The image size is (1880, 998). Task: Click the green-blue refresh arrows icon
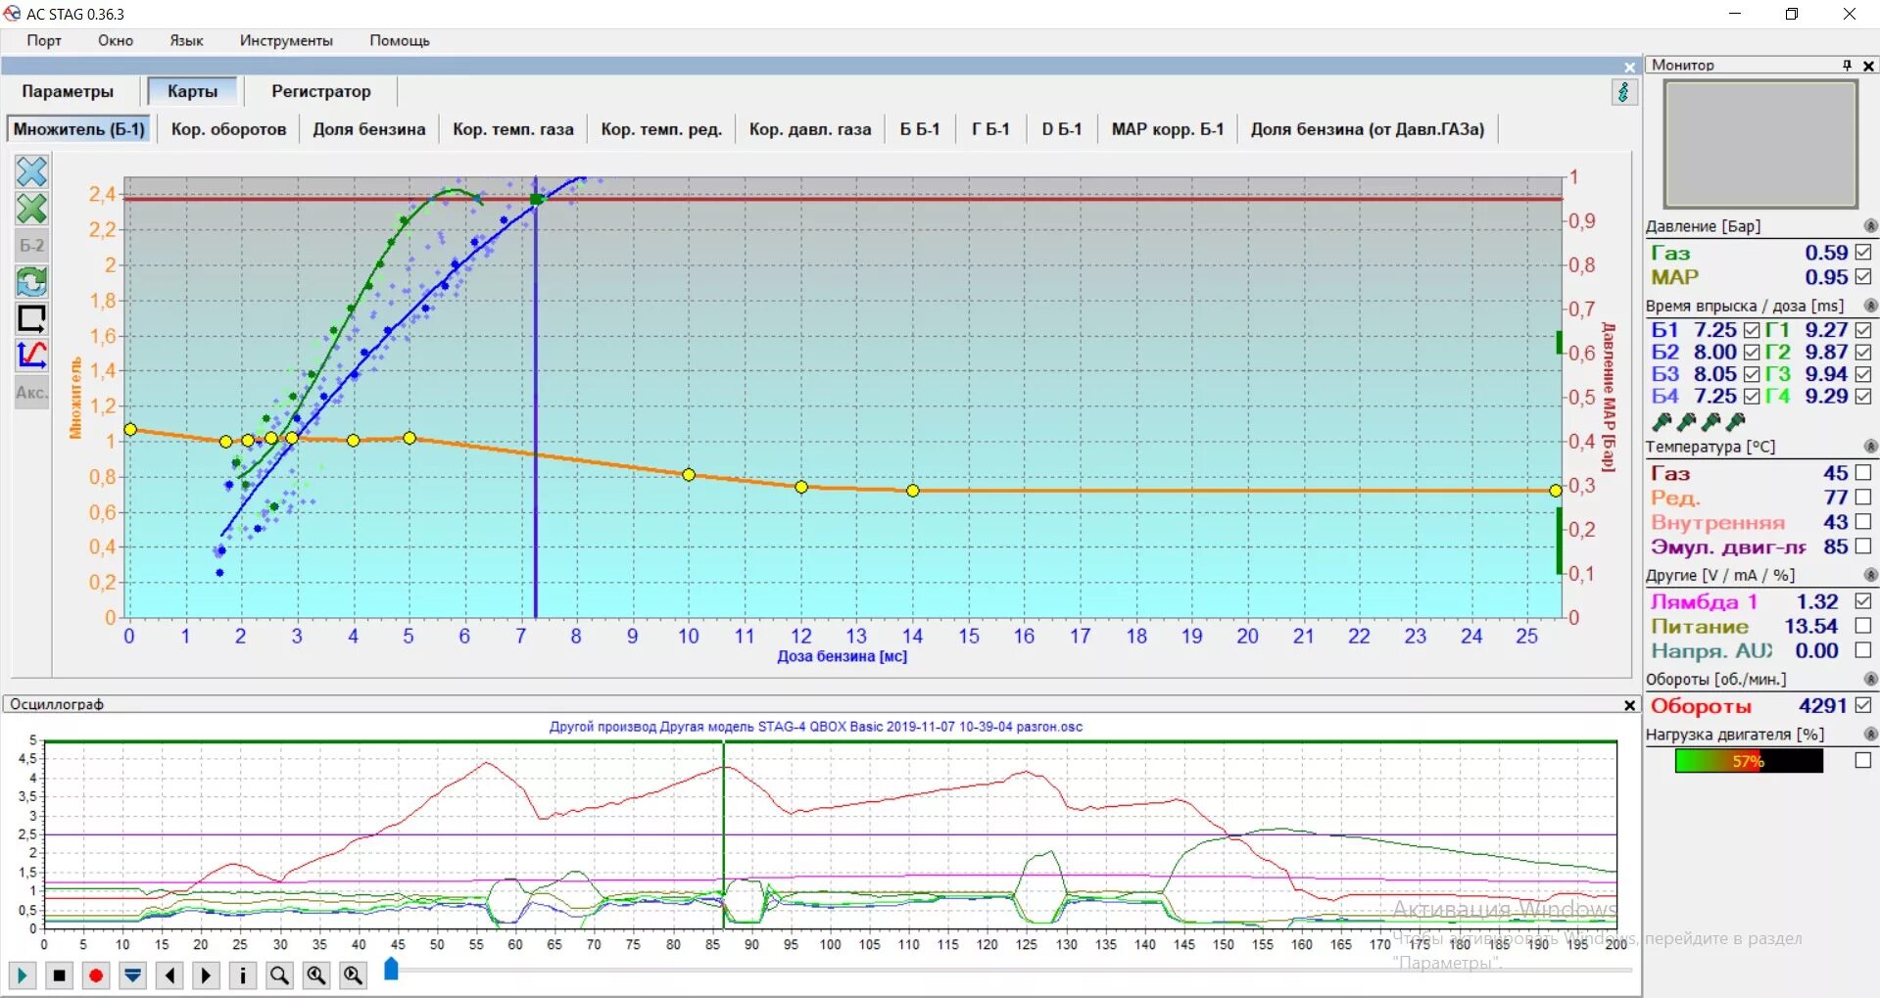tap(31, 282)
